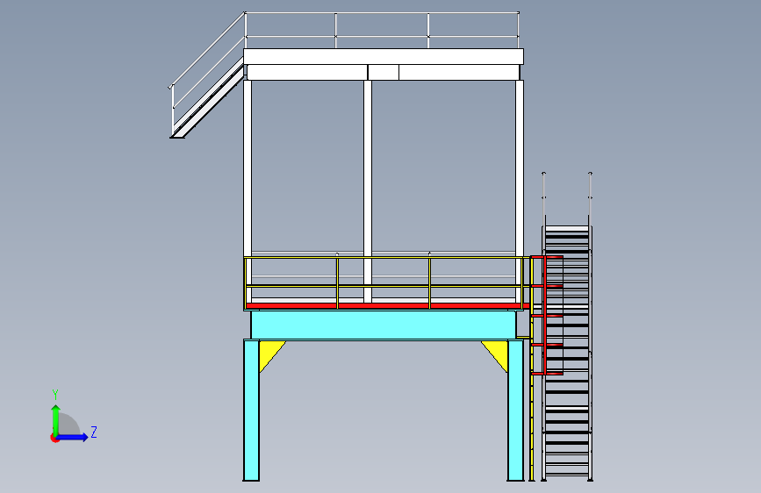Select the white center column of upper frame

click(x=368, y=191)
